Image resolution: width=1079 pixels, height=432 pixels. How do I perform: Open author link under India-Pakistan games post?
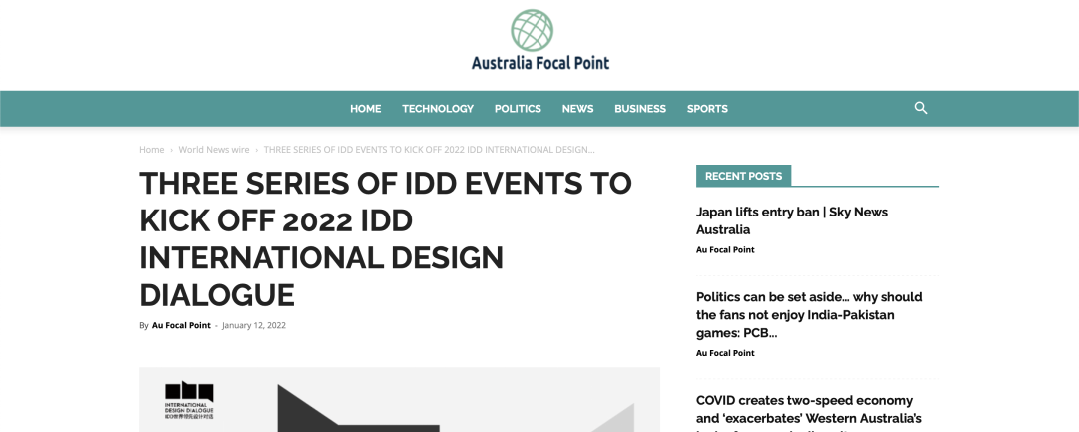[725, 353]
